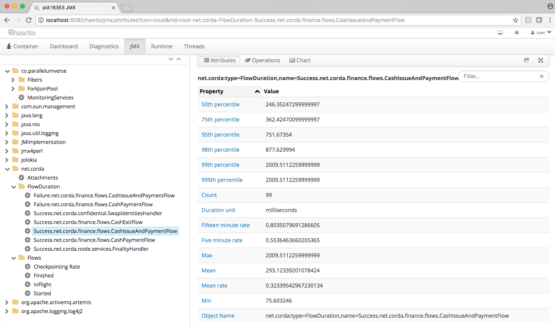Click the 95th percentile property link

[x=220, y=135]
